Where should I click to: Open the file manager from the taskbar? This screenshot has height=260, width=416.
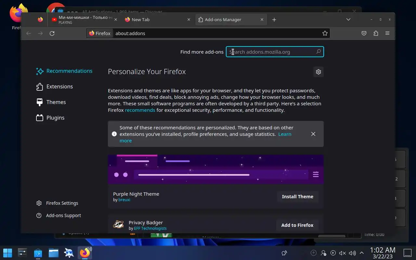(x=54, y=253)
